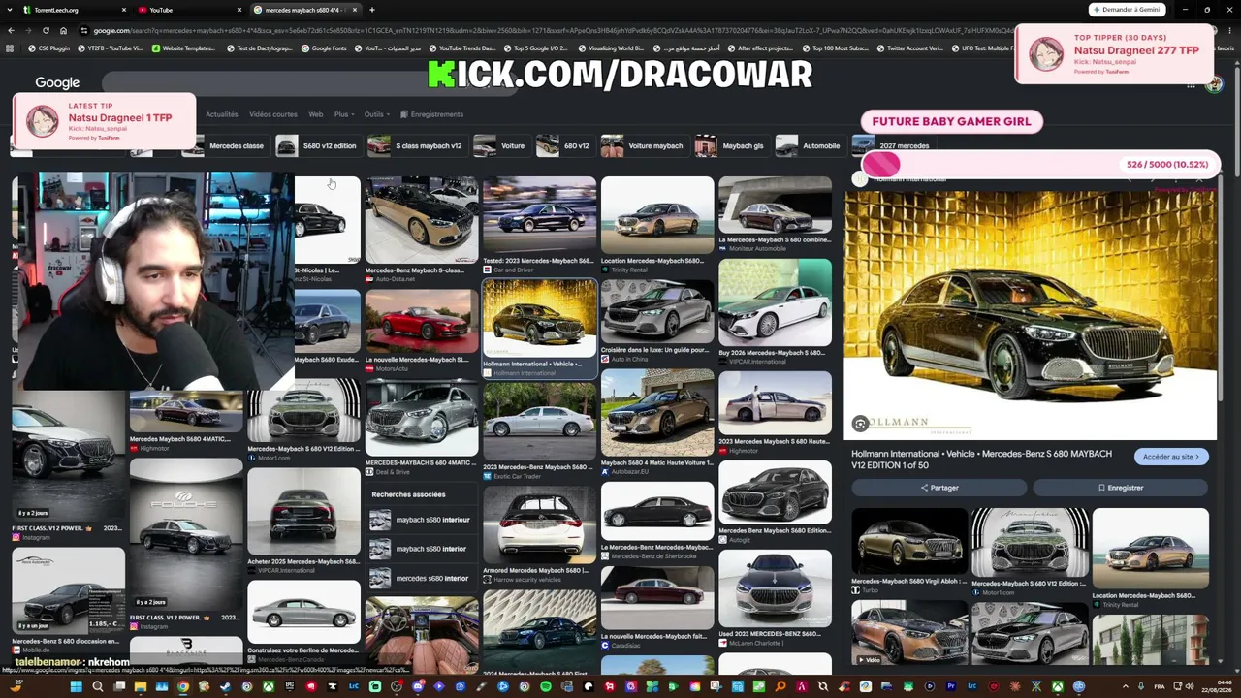Open the Armored Mercedes Maybach S680 thumbnail
The image size is (1241, 698).
(x=540, y=524)
